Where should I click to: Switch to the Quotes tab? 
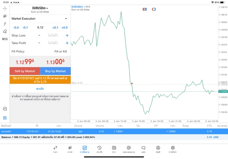click(x=55, y=149)
